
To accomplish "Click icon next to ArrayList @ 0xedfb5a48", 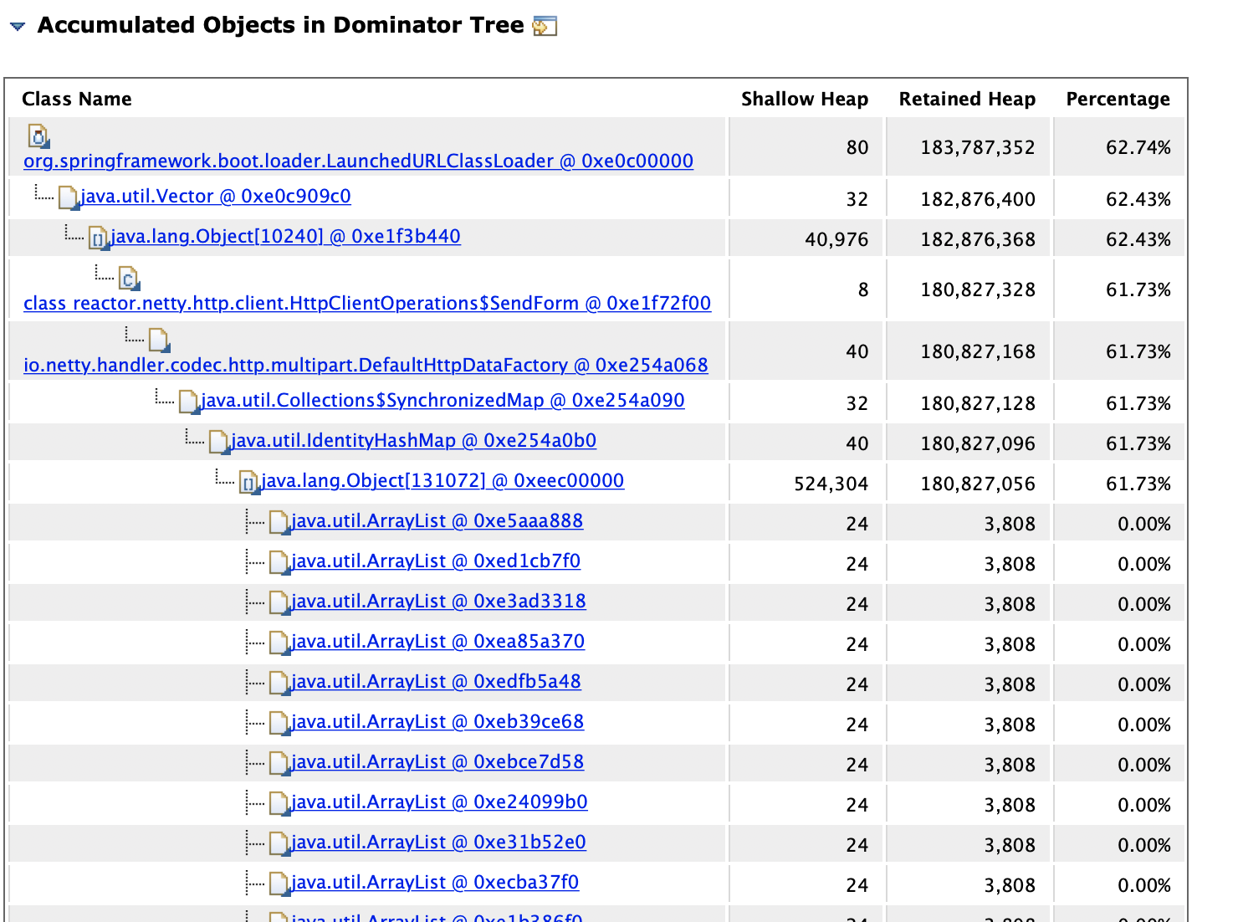I will tap(279, 683).
